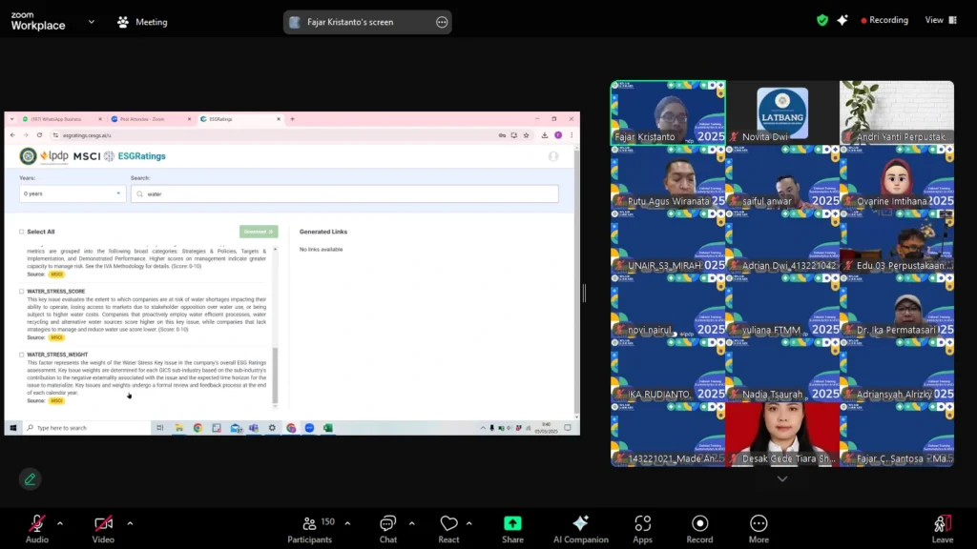Click the green Share screen icon
Screen dimensions: 977x549
[512, 523]
